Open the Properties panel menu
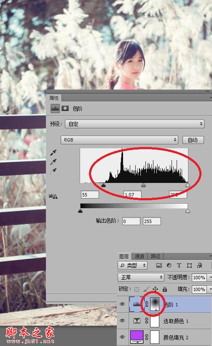This screenshot has height=346, width=212. click(x=210, y=98)
